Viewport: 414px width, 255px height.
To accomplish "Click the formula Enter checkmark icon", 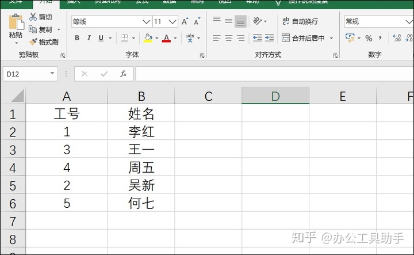I will [104, 74].
